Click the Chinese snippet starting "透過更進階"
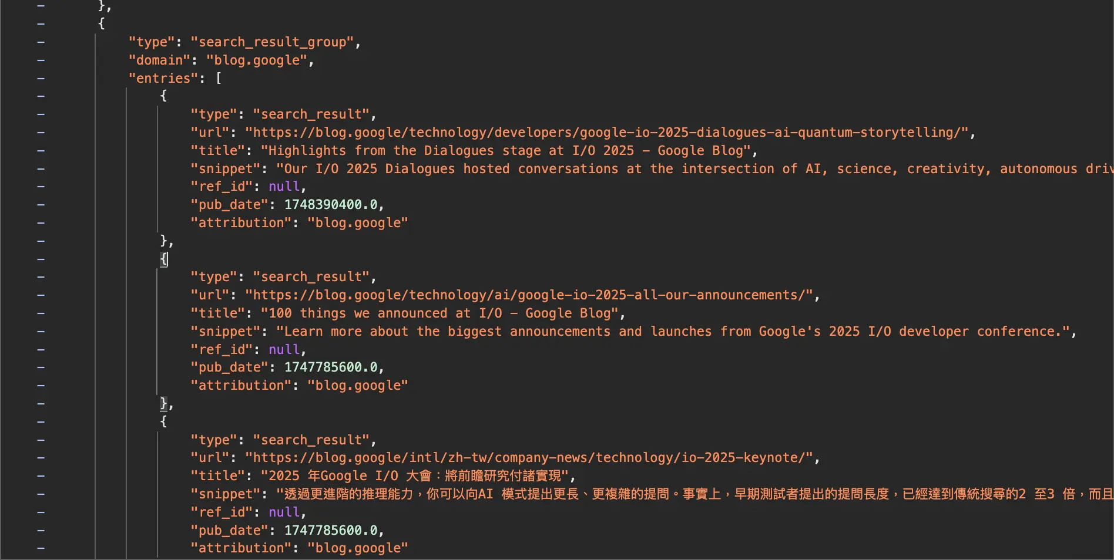 (x=695, y=494)
